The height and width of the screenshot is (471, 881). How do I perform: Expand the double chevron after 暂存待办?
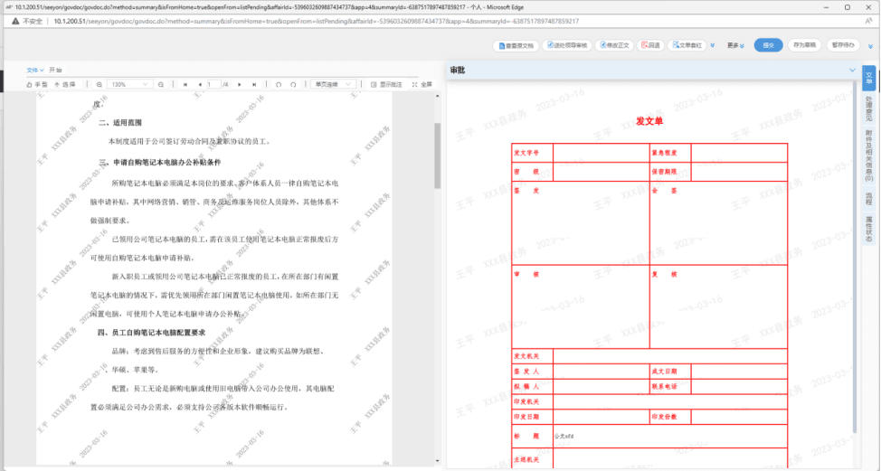[x=870, y=47]
